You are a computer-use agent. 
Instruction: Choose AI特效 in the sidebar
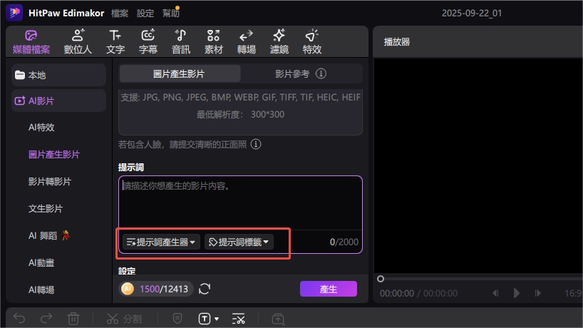point(41,128)
